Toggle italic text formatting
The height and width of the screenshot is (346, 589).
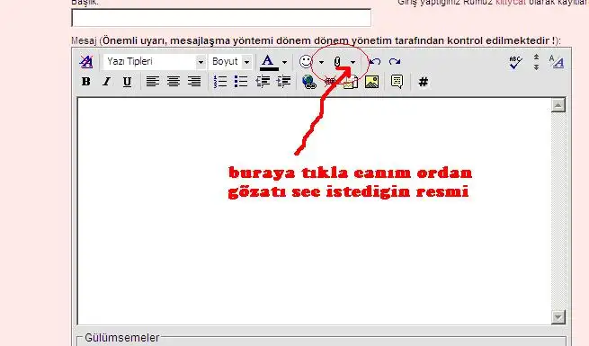[x=107, y=82]
